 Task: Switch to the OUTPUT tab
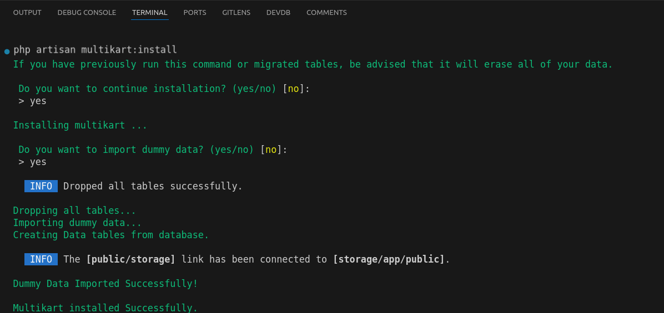coord(27,12)
